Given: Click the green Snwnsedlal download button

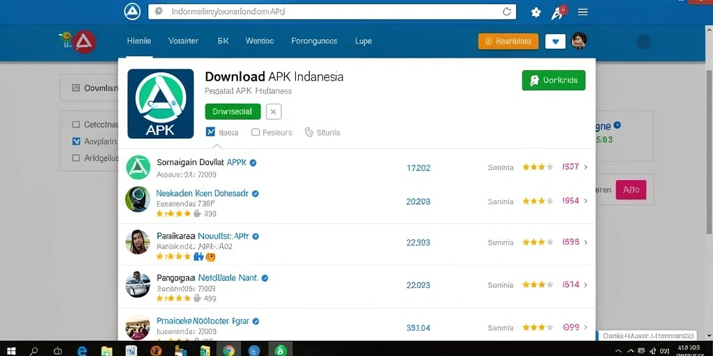Looking at the screenshot, I should pos(233,111).
